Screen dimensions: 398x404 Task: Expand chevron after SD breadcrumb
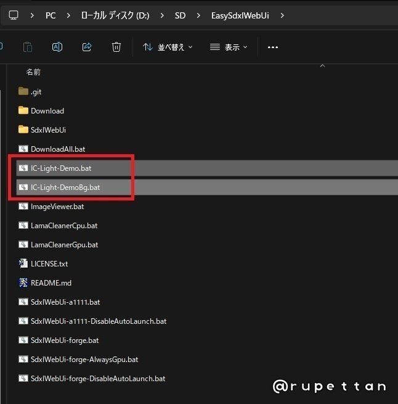click(198, 15)
